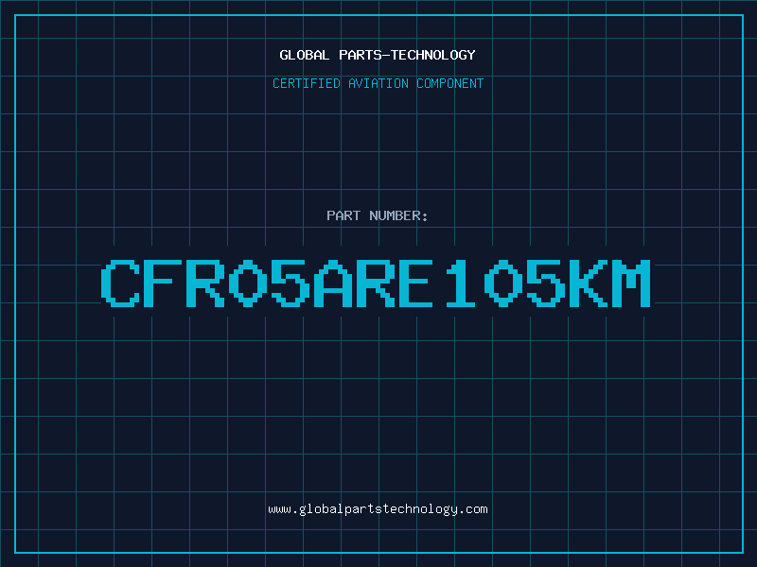
Task: Click the GLOBAL PARTS-TECHNOLOGY heading
Action: (x=378, y=55)
